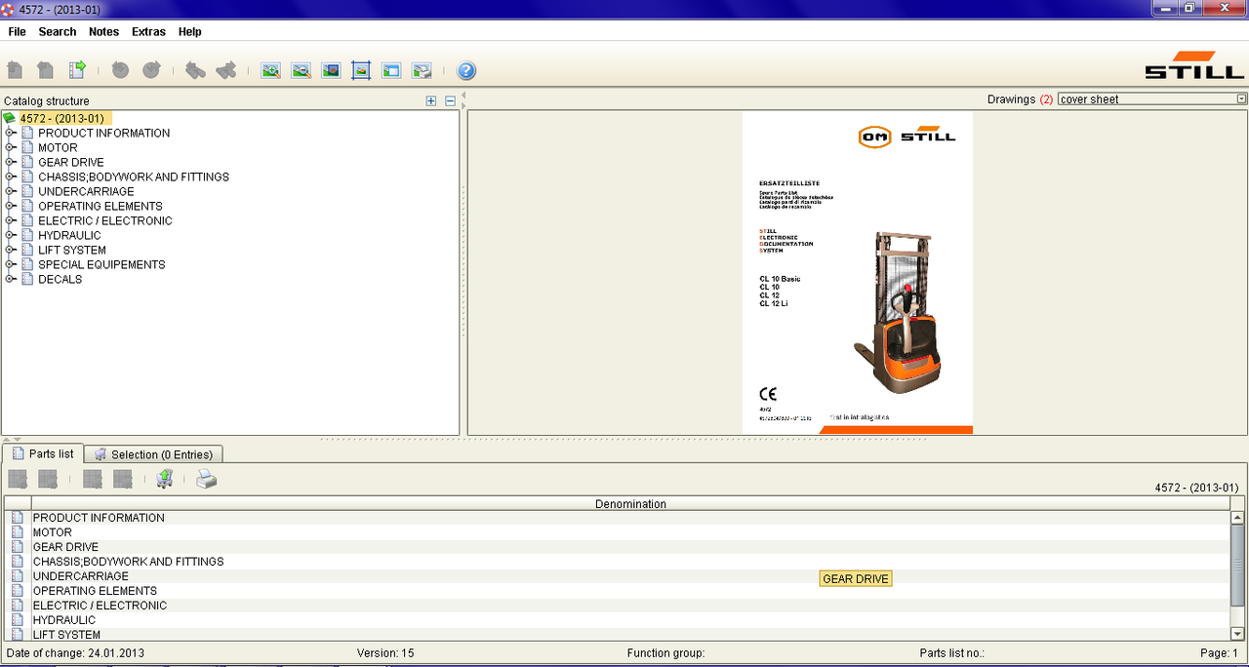1249x667 pixels.
Task: Click the notebook with green arrow icon
Action: coord(77,70)
